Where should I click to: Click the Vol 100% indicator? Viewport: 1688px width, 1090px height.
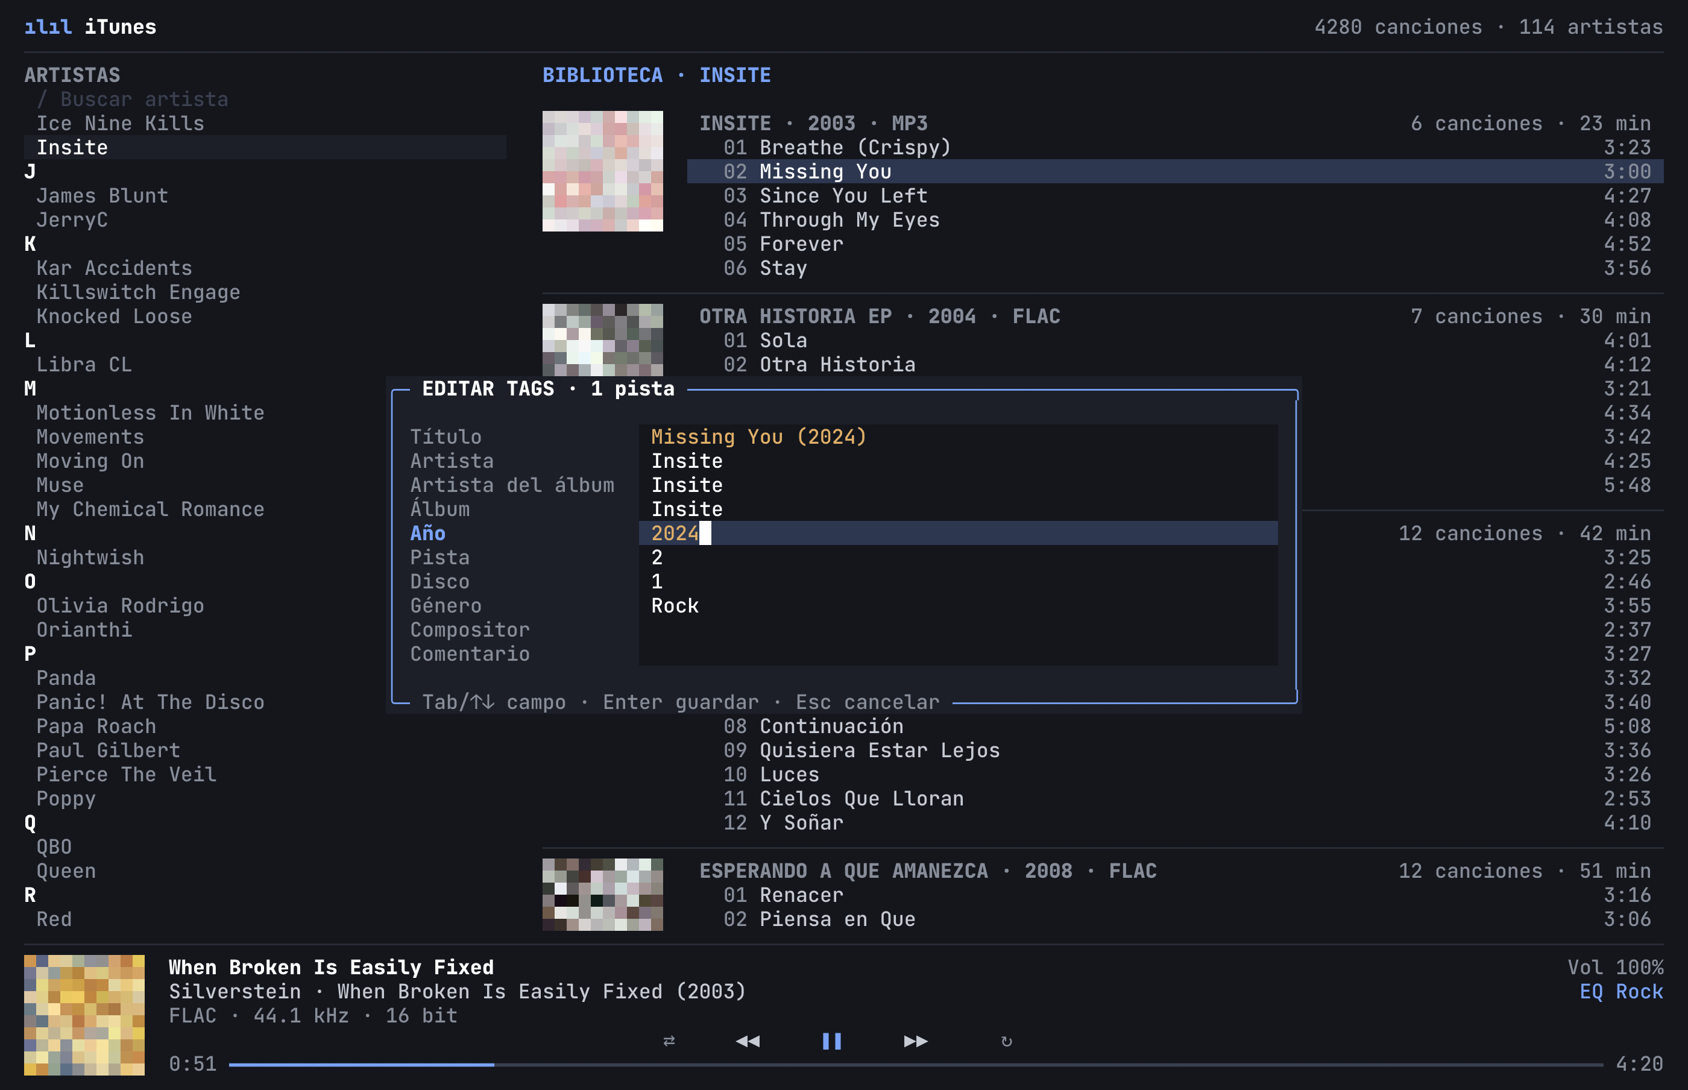[1615, 968]
